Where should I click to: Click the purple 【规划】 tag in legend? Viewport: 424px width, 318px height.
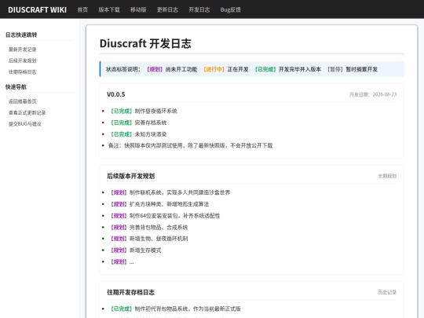pos(155,70)
